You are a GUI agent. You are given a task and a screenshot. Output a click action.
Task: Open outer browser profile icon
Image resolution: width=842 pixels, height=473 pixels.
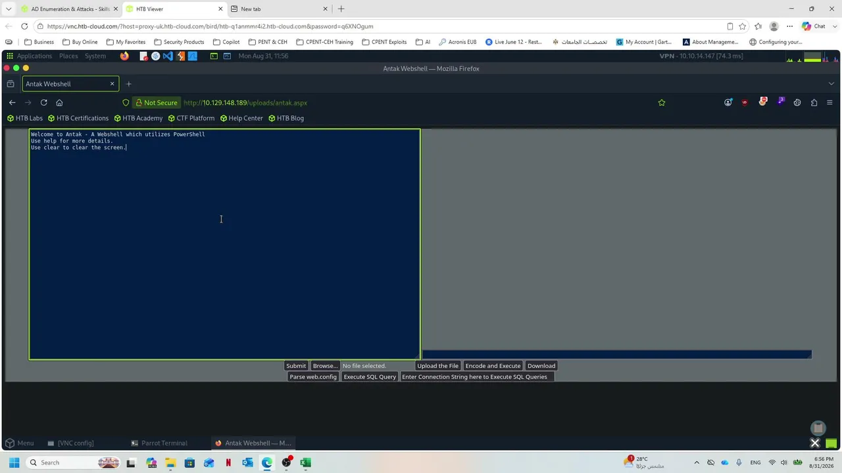774,26
